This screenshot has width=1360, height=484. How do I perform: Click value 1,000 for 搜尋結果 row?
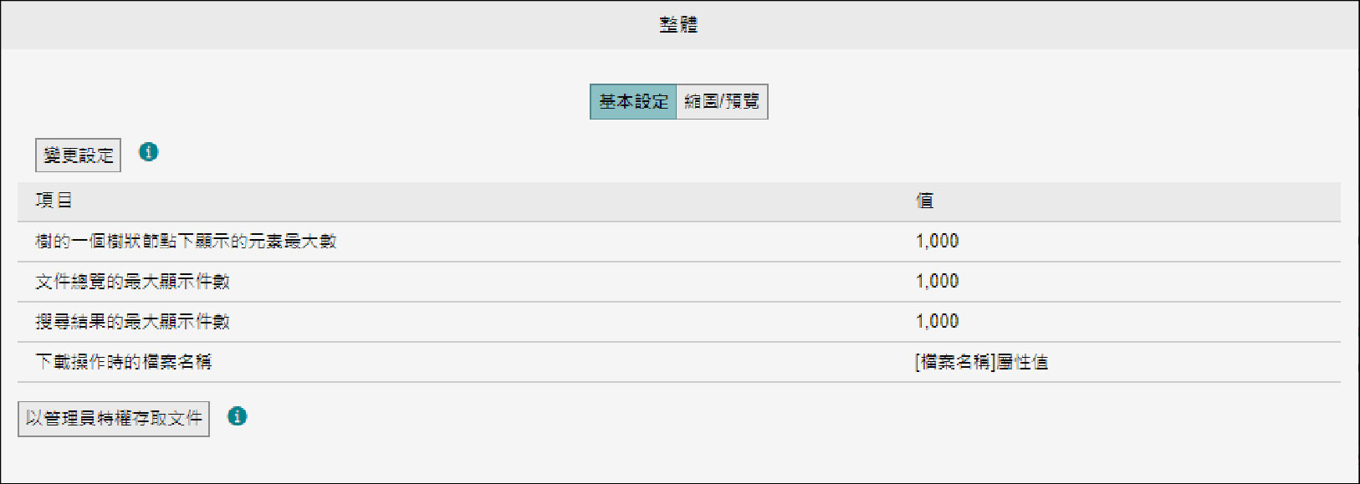(x=937, y=322)
